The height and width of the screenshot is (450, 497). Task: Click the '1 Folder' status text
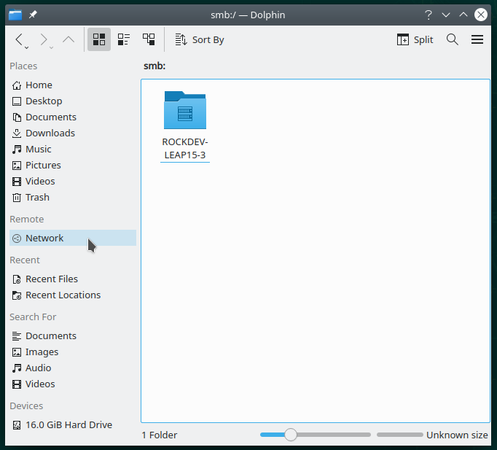pos(160,435)
